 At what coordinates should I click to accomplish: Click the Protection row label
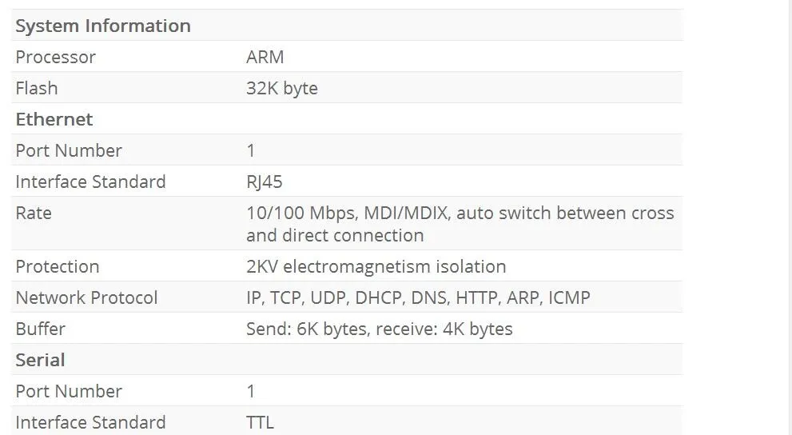point(58,266)
